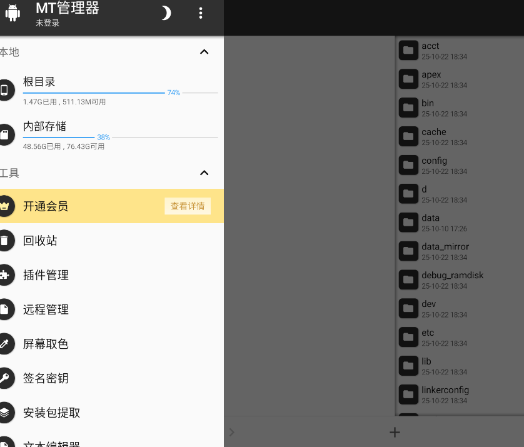The width and height of the screenshot is (524, 447).
Task: Open the 回收站 recycle bin icon
Action: pos(5,241)
